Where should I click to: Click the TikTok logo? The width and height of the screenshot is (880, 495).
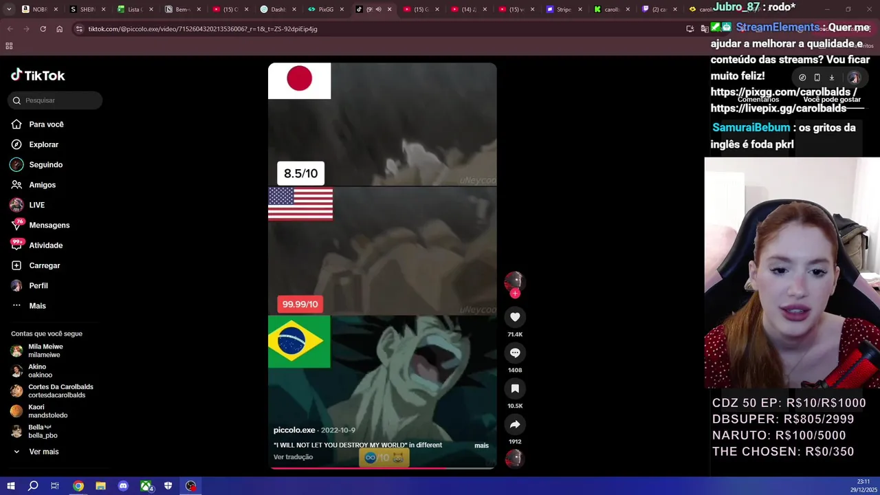coord(38,75)
